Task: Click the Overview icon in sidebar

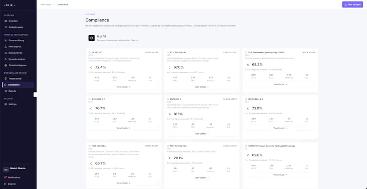Action: pyautogui.click(x=6, y=21)
